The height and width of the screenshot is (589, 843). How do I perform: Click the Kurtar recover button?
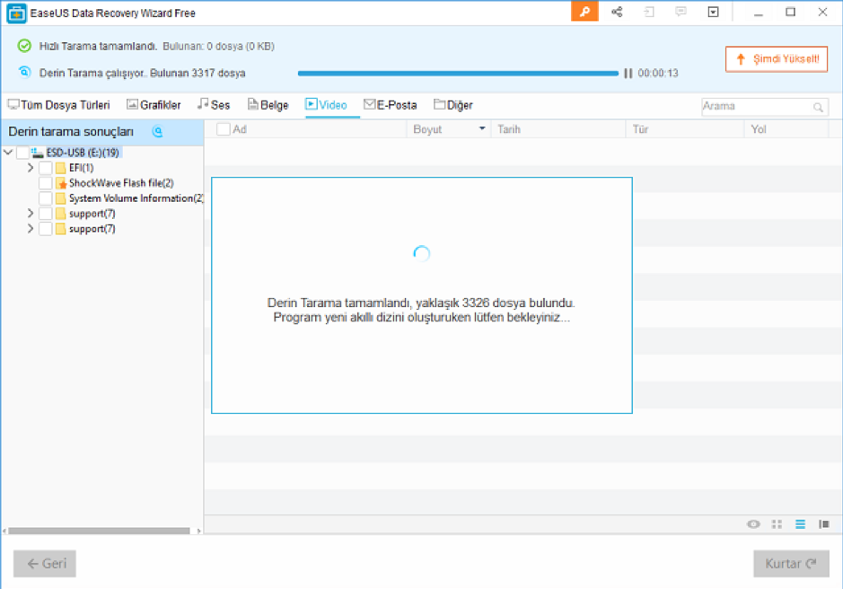(x=791, y=564)
